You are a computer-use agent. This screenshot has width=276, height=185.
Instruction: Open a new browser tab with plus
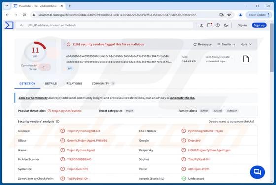coord(70,6)
